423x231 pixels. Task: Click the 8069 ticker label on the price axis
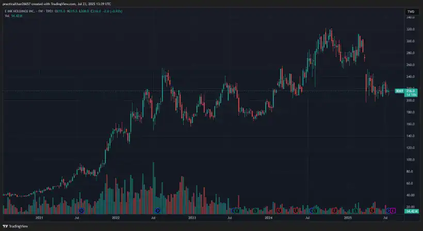(x=399, y=91)
